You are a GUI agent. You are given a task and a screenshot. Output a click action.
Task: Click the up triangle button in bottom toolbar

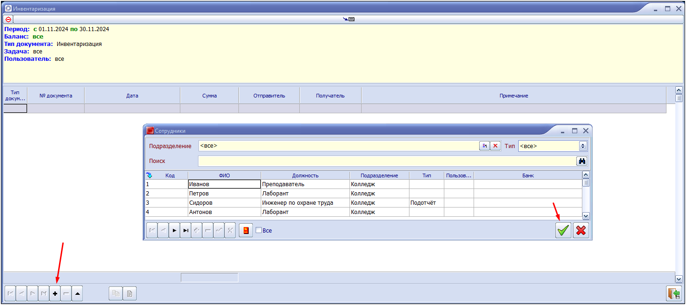(78, 293)
